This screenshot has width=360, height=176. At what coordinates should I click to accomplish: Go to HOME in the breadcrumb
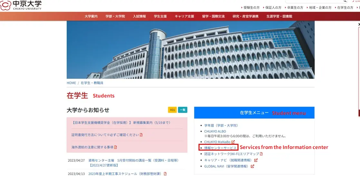click(71, 83)
